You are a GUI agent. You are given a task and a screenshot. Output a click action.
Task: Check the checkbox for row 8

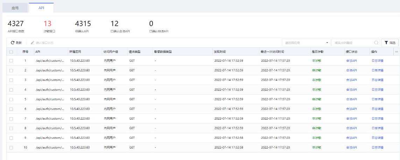coord(11,128)
